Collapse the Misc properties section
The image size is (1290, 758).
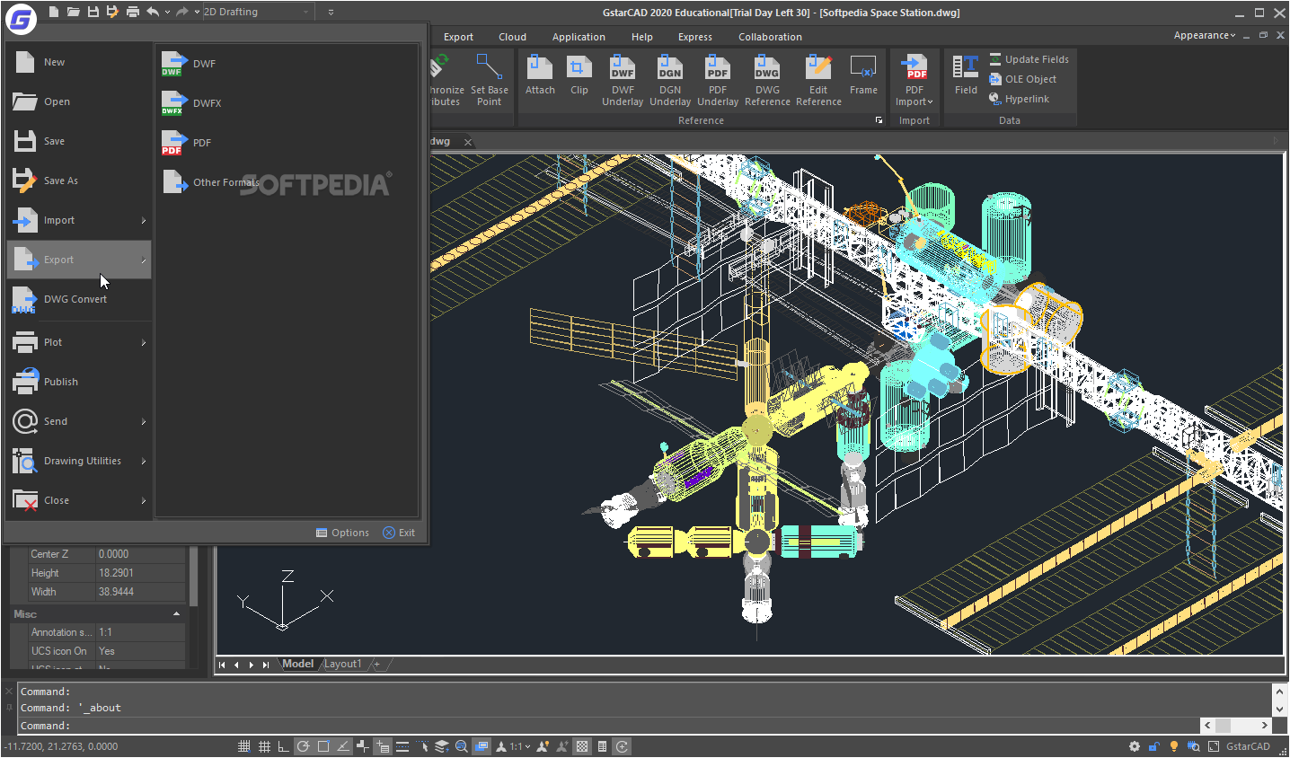pos(176,614)
